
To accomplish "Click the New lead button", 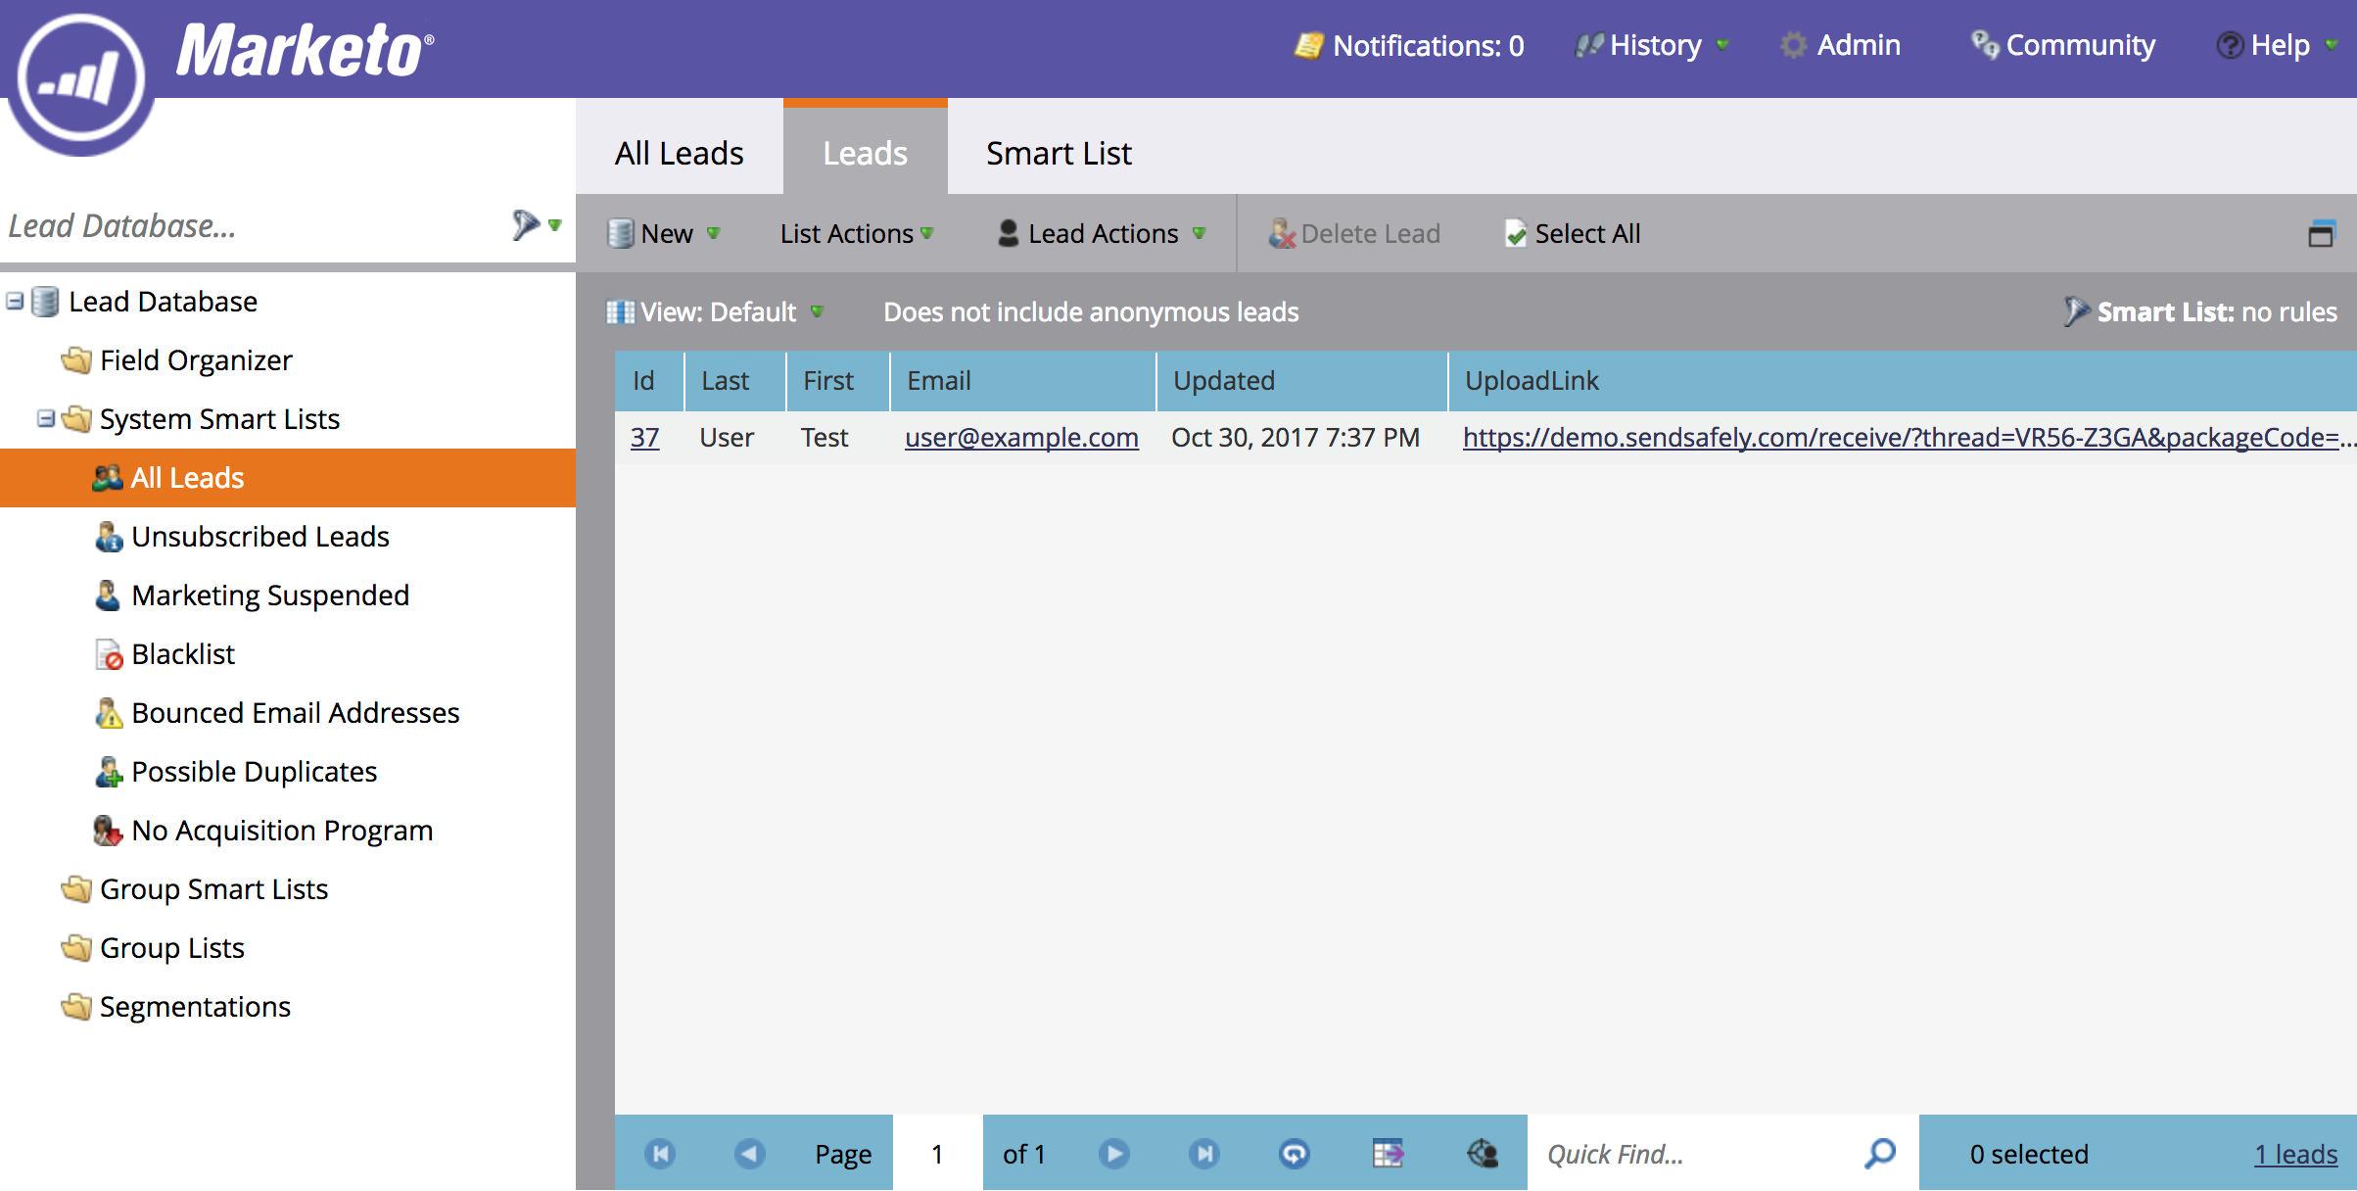I will click(664, 232).
